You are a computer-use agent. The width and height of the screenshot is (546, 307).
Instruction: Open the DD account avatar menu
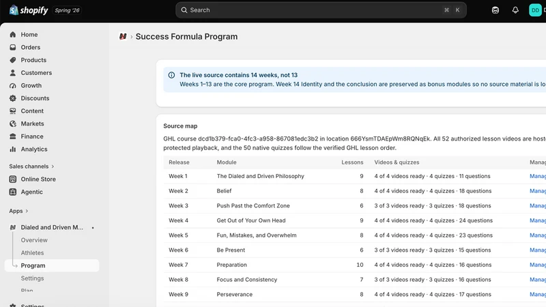[x=535, y=10]
